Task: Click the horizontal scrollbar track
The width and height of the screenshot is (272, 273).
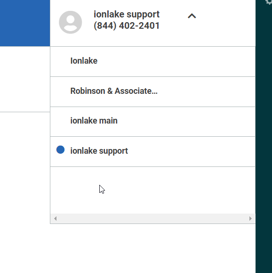Action: 153,218
